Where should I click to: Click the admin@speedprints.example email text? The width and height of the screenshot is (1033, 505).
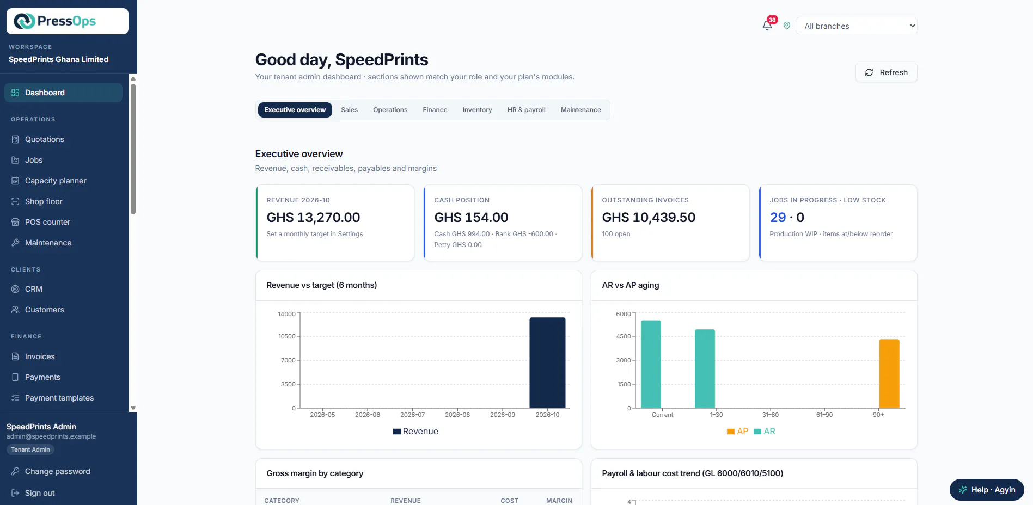click(51, 436)
